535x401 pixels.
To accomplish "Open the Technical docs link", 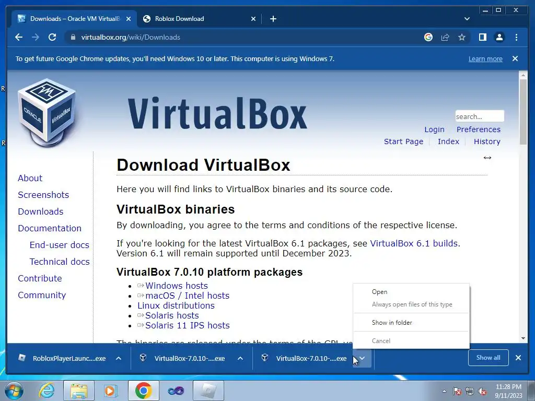I will tap(60, 262).
